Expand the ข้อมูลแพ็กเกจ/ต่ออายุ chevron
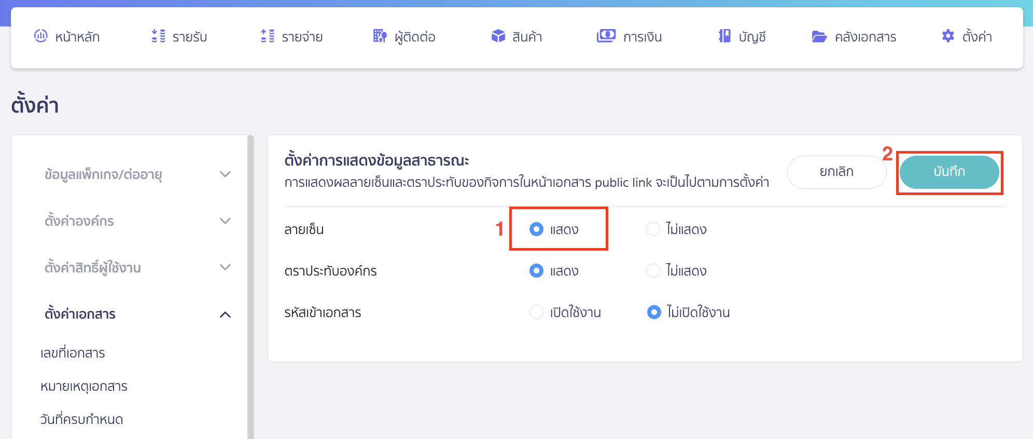 [225, 174]
